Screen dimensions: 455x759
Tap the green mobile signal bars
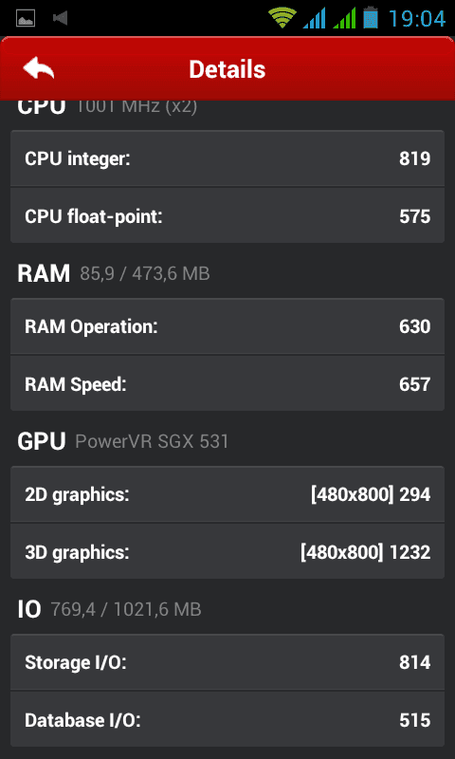(344, 18)
